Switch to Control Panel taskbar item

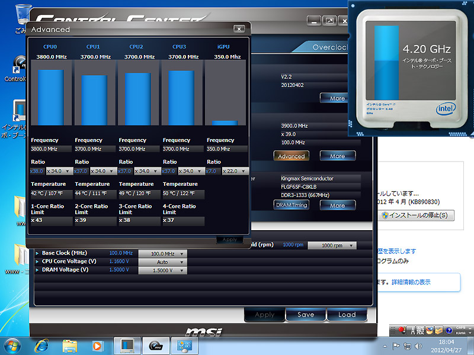(x=184, y=346)
